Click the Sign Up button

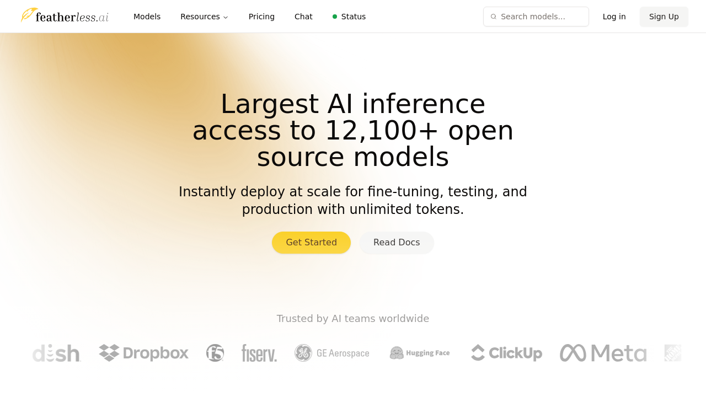[x=664, y=16]
